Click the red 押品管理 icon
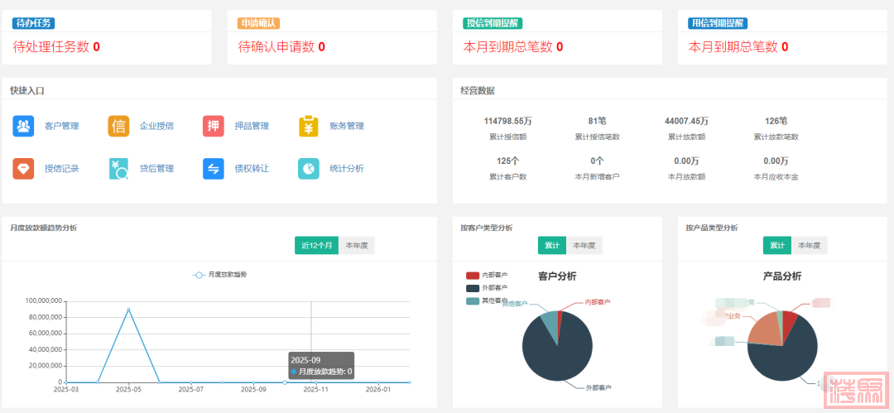 (213, 126)
